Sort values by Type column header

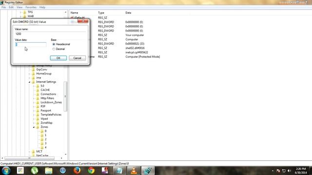click(x=101, y=13)
